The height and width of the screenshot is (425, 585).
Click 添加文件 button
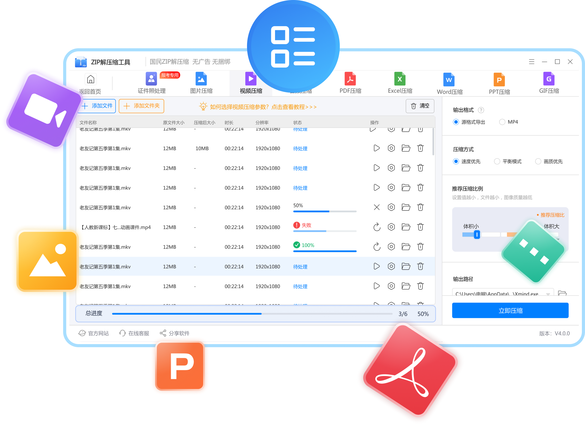pyautogui.click(x=98, y=106)
